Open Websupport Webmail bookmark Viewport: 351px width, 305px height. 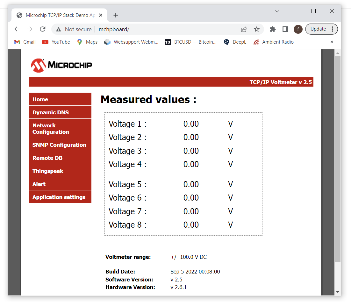click(x=131, y=42)
